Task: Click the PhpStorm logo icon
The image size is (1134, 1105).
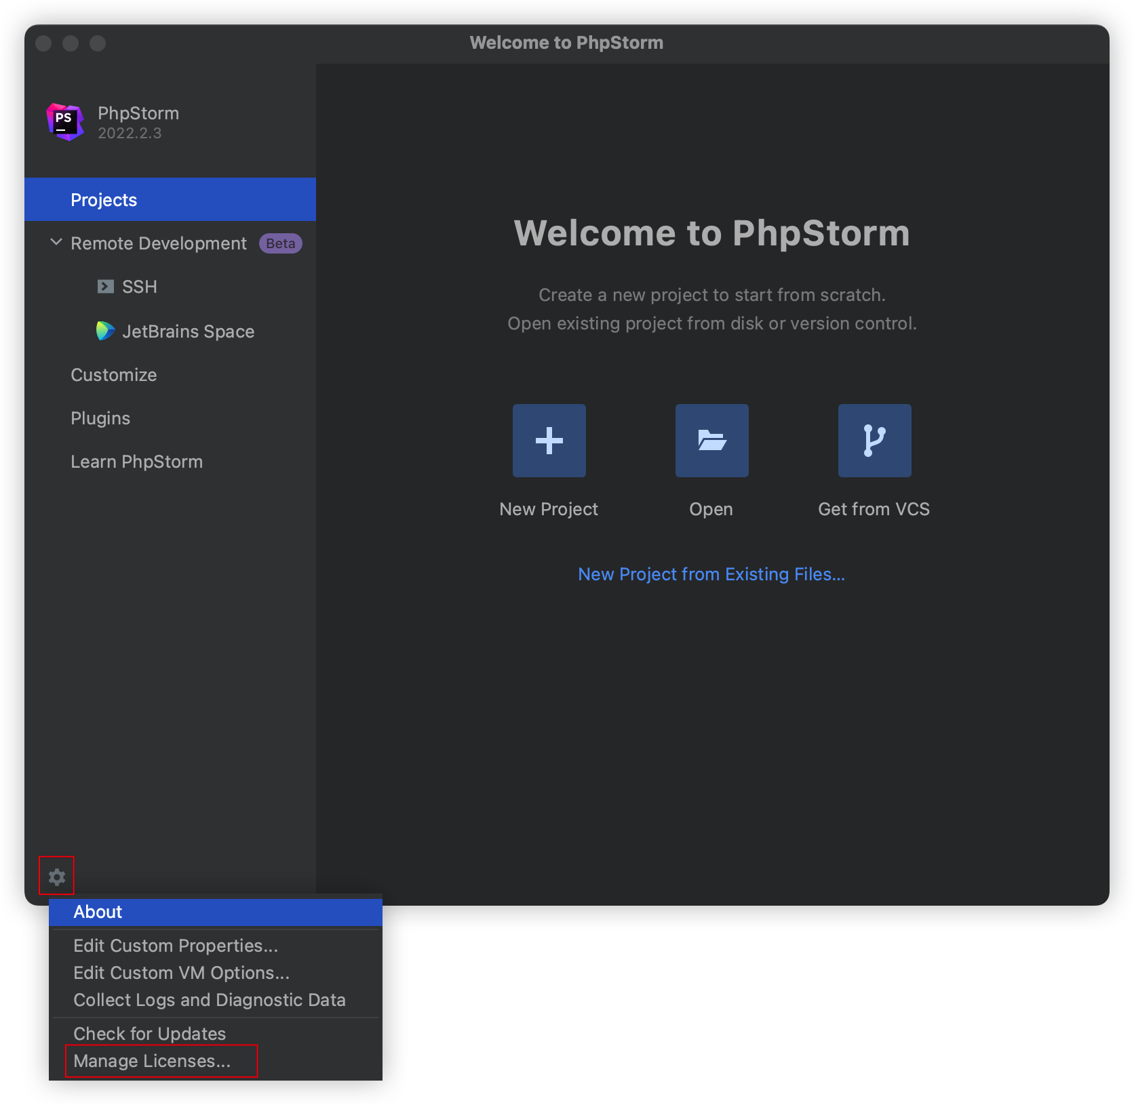Action: [65, 122]
